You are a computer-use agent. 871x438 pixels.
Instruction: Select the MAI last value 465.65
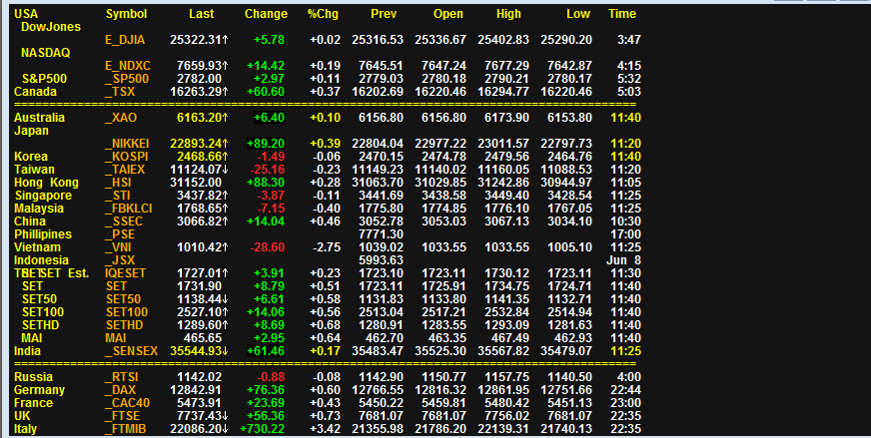click(203, 338)
